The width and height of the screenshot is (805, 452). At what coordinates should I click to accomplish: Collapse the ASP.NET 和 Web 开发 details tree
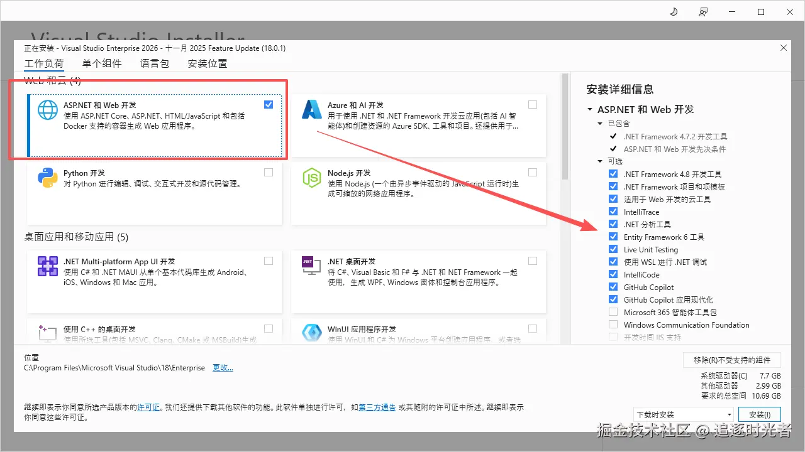coord(590,109)
